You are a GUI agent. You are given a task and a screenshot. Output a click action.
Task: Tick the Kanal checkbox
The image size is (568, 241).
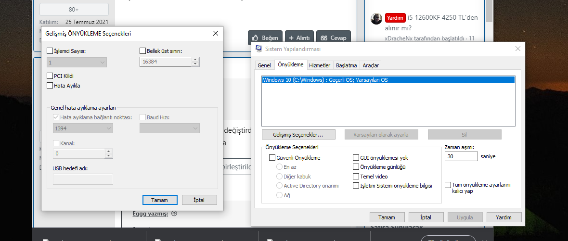coord(56,143)
